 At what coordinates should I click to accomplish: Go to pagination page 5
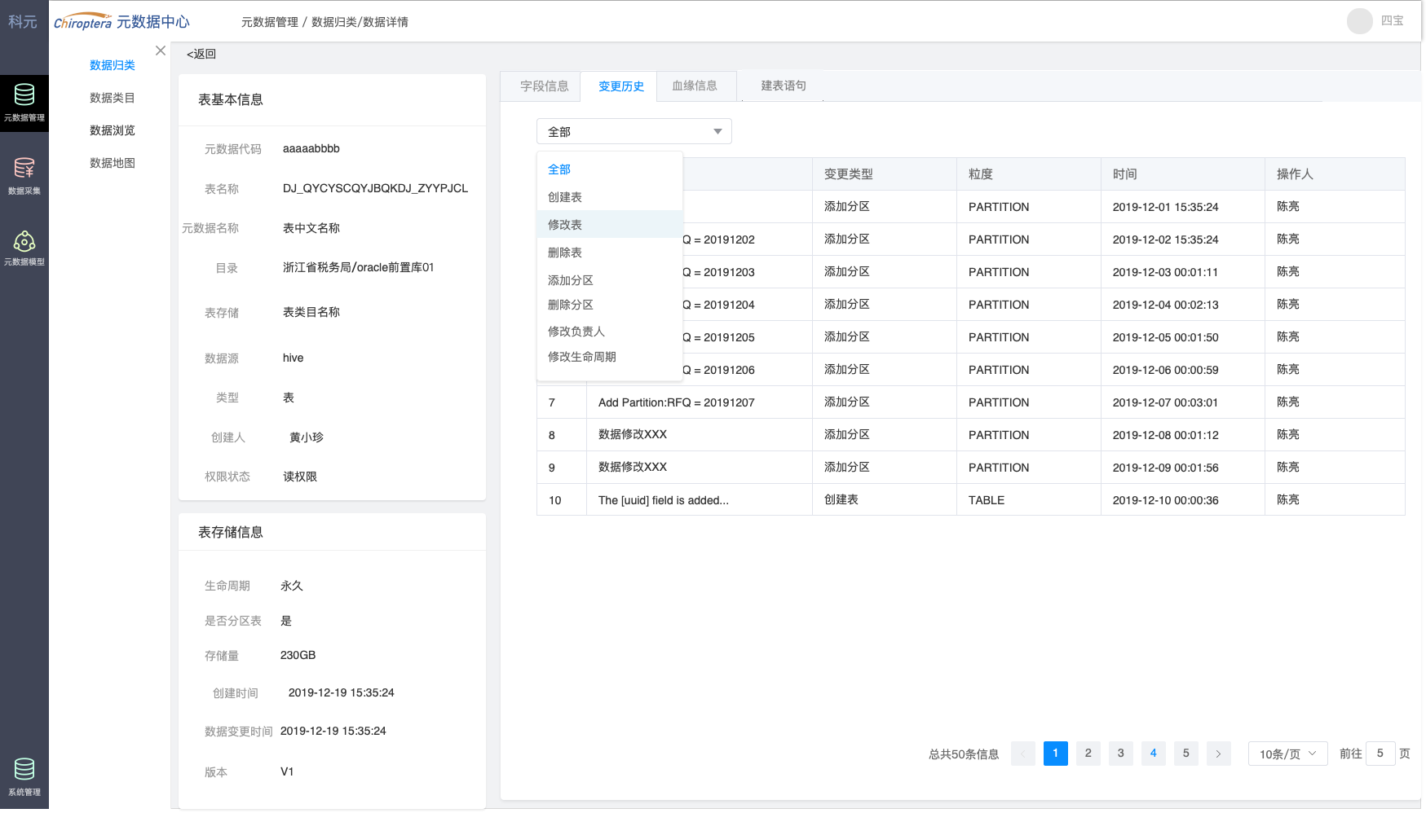(1186, 754)
